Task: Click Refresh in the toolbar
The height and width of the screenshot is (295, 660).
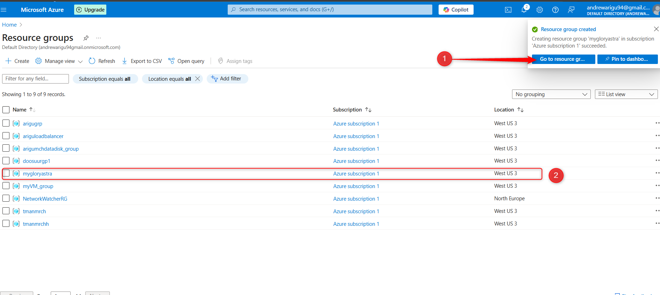Action: point(102,61)
